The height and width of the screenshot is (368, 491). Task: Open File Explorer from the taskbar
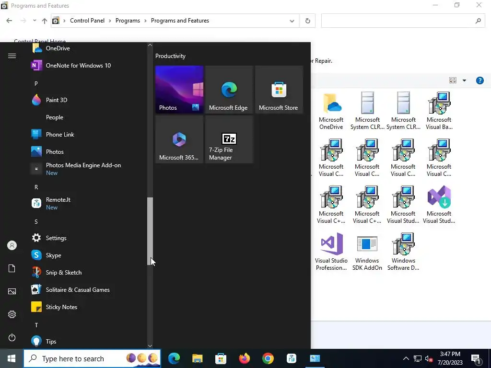(197, 358)
